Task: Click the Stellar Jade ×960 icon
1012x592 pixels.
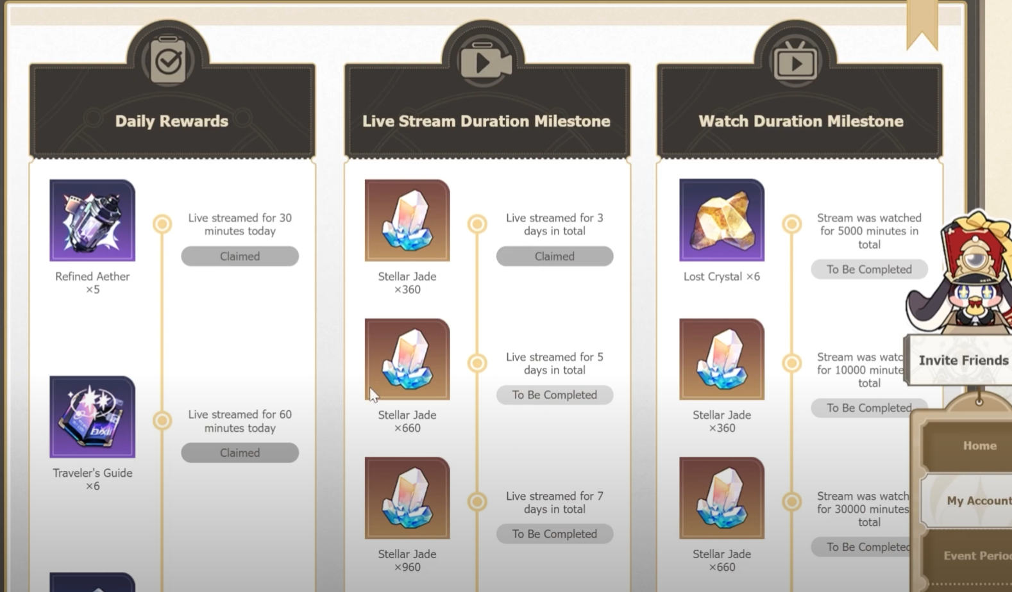Action: [407, 498]
